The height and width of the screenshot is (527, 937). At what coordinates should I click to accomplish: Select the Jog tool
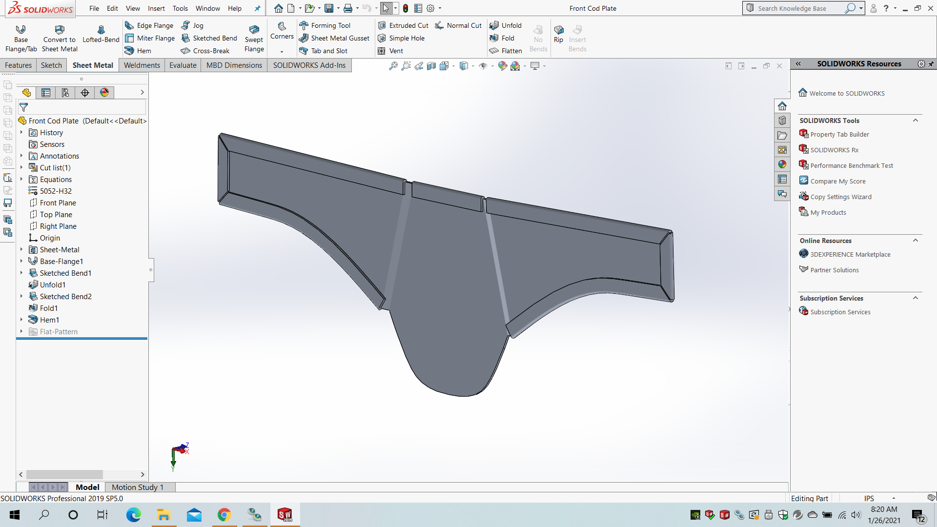192,25
